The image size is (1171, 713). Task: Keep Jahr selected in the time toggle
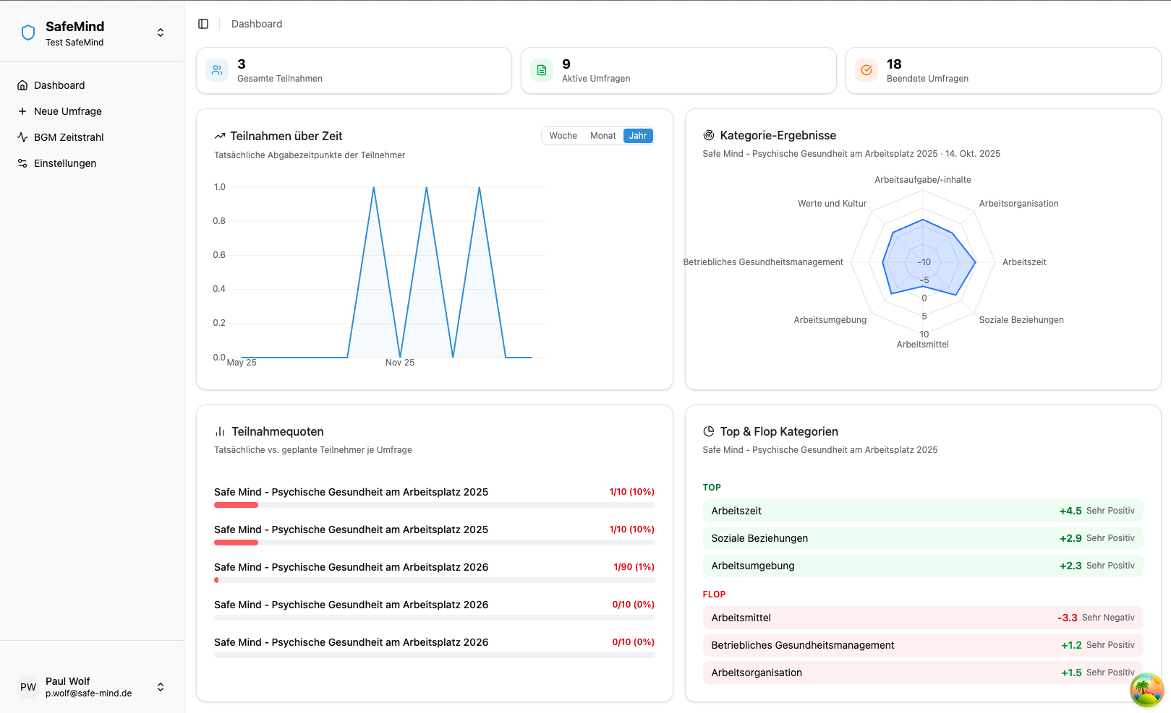click(x=637, y=135)
